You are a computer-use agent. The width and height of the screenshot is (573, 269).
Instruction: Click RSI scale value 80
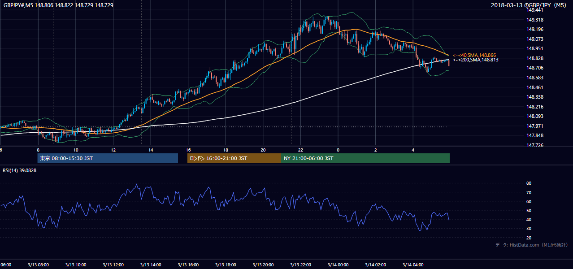point(529,183)
